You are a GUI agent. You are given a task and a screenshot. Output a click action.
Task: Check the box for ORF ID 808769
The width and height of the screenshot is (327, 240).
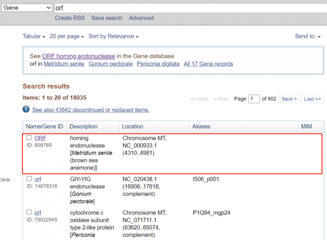pyautogui.click(x=29, y=138)
